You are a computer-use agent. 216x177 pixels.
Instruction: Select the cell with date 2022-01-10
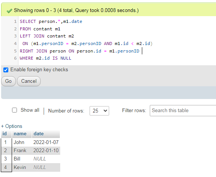(46, 150)
